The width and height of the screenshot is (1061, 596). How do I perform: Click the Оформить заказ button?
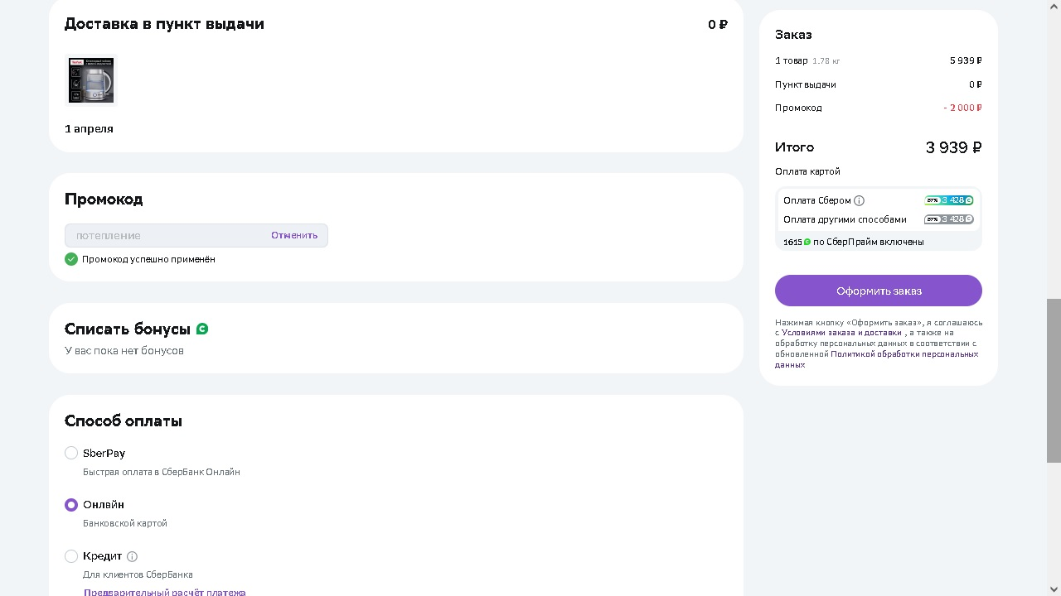coord(879,291)
